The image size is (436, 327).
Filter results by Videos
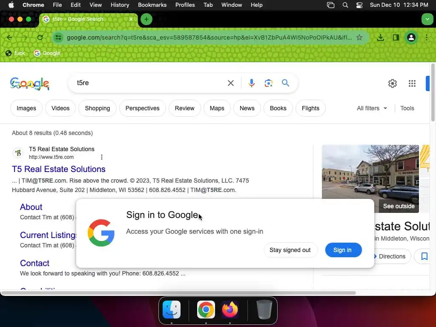pyautogui.click(x=60, y=108)
